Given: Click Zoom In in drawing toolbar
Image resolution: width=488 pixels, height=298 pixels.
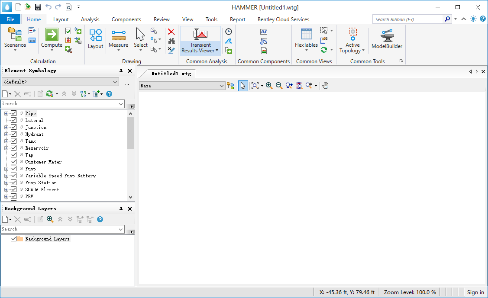Looking at the screenshot, I should point(269,86).
